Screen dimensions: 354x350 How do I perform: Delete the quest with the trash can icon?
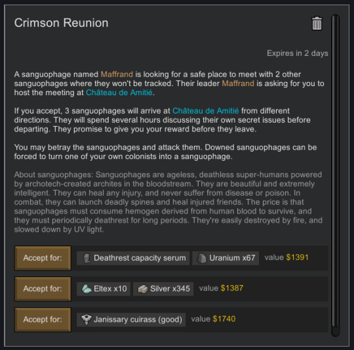coord(317,23)
